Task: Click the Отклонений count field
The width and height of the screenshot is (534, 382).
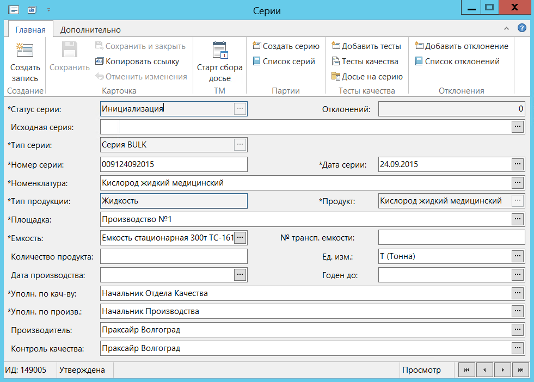Action: tap(452, 109)
